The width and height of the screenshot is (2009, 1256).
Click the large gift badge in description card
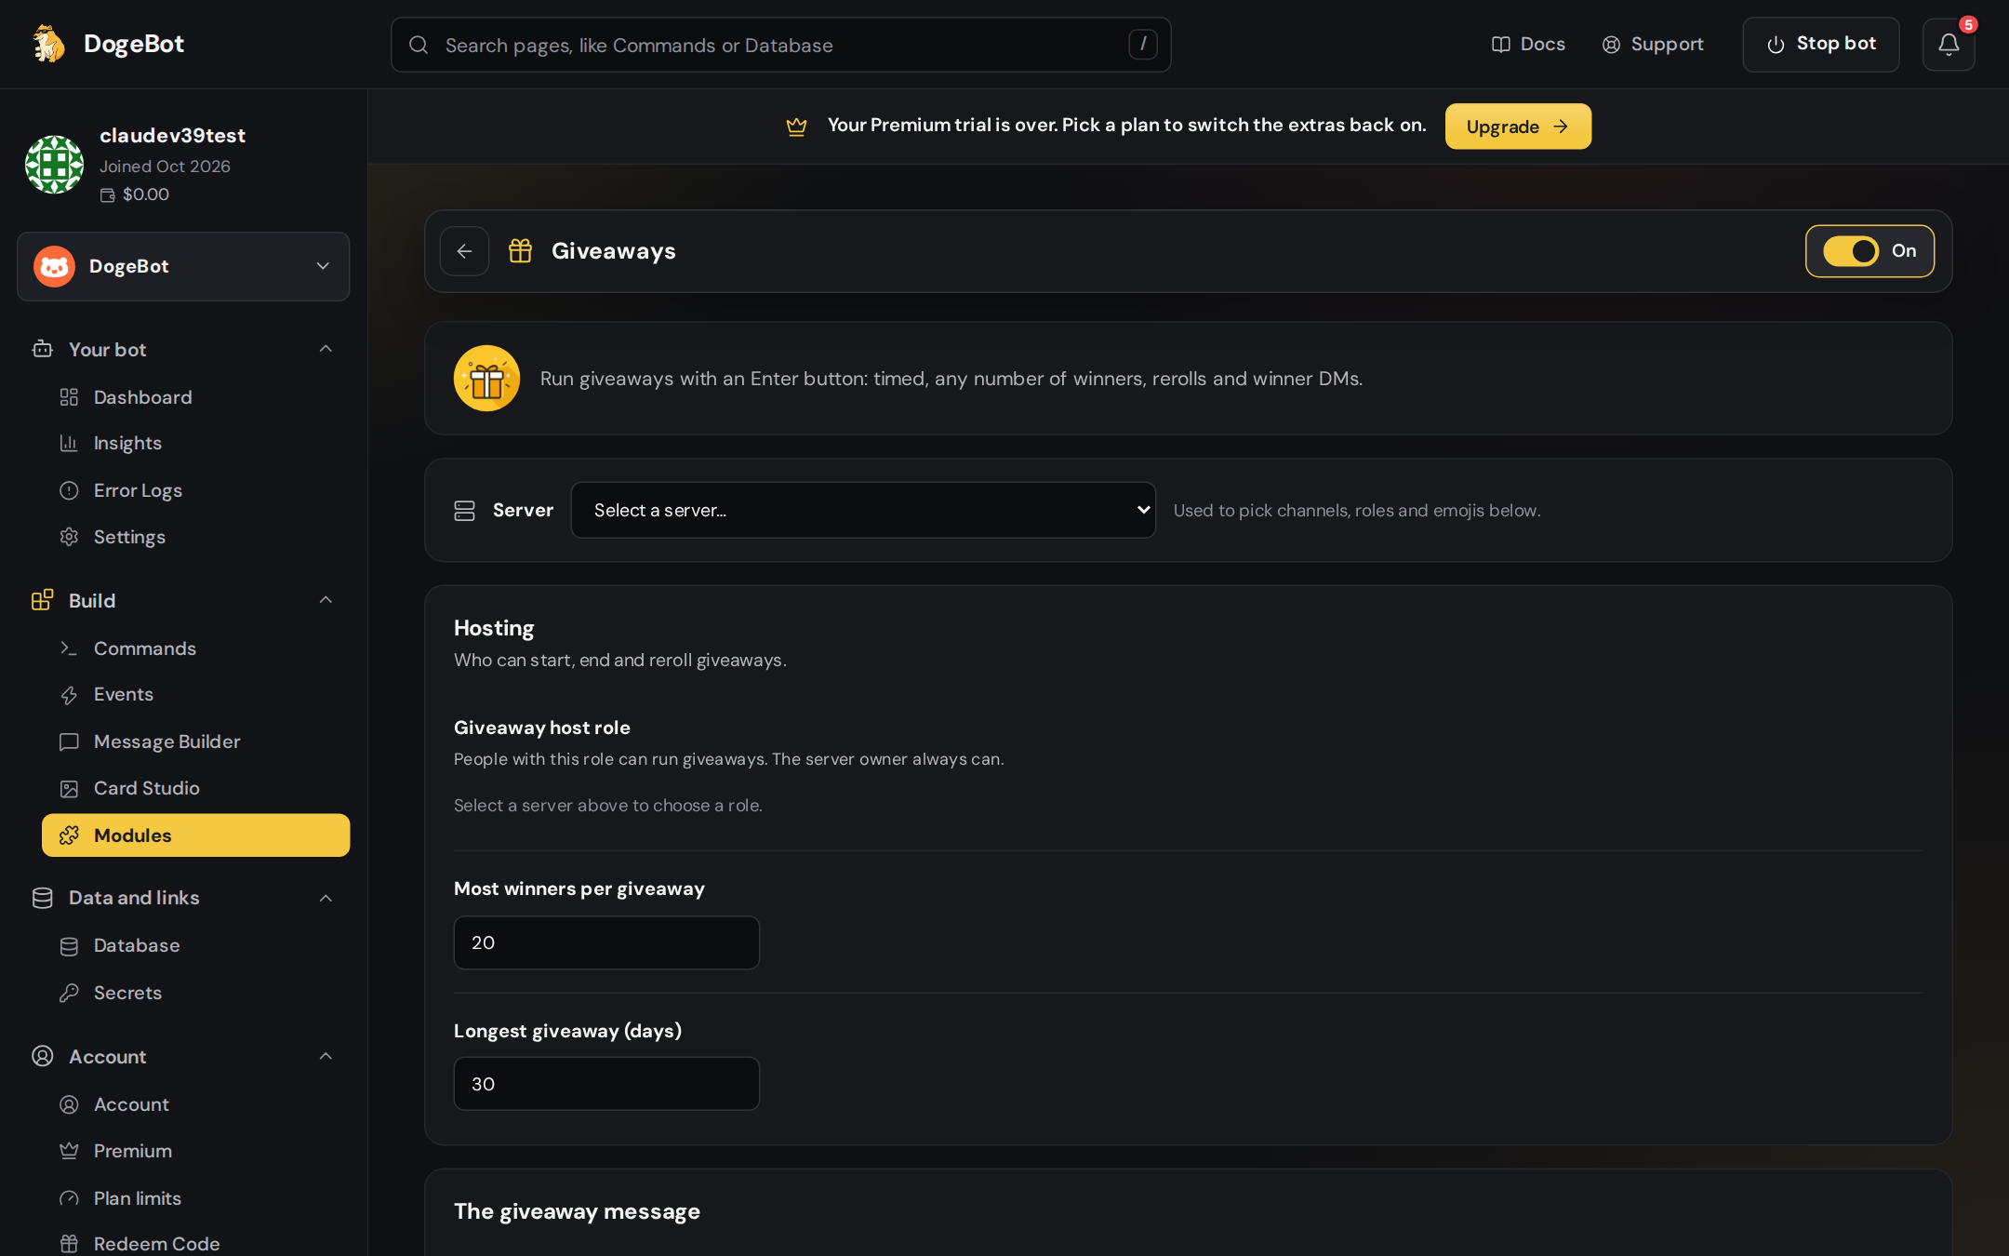[x=486, y=379]
